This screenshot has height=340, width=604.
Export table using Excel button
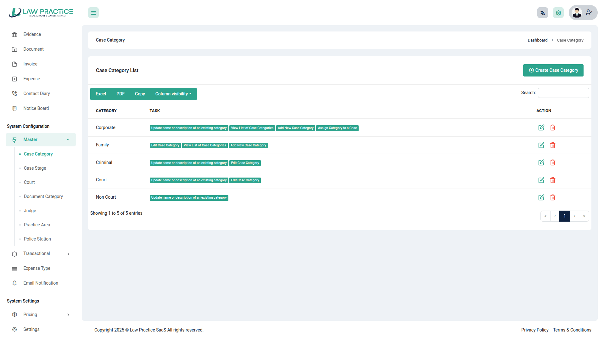coord(101,94)
